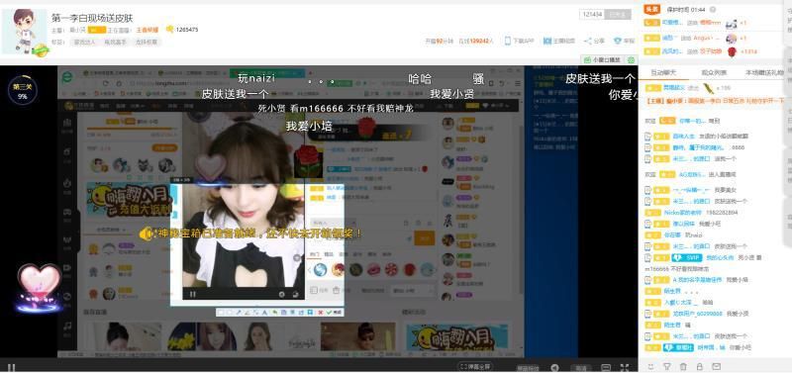
Task: Pause the live stream player
Action: click(x=11, y=367)
